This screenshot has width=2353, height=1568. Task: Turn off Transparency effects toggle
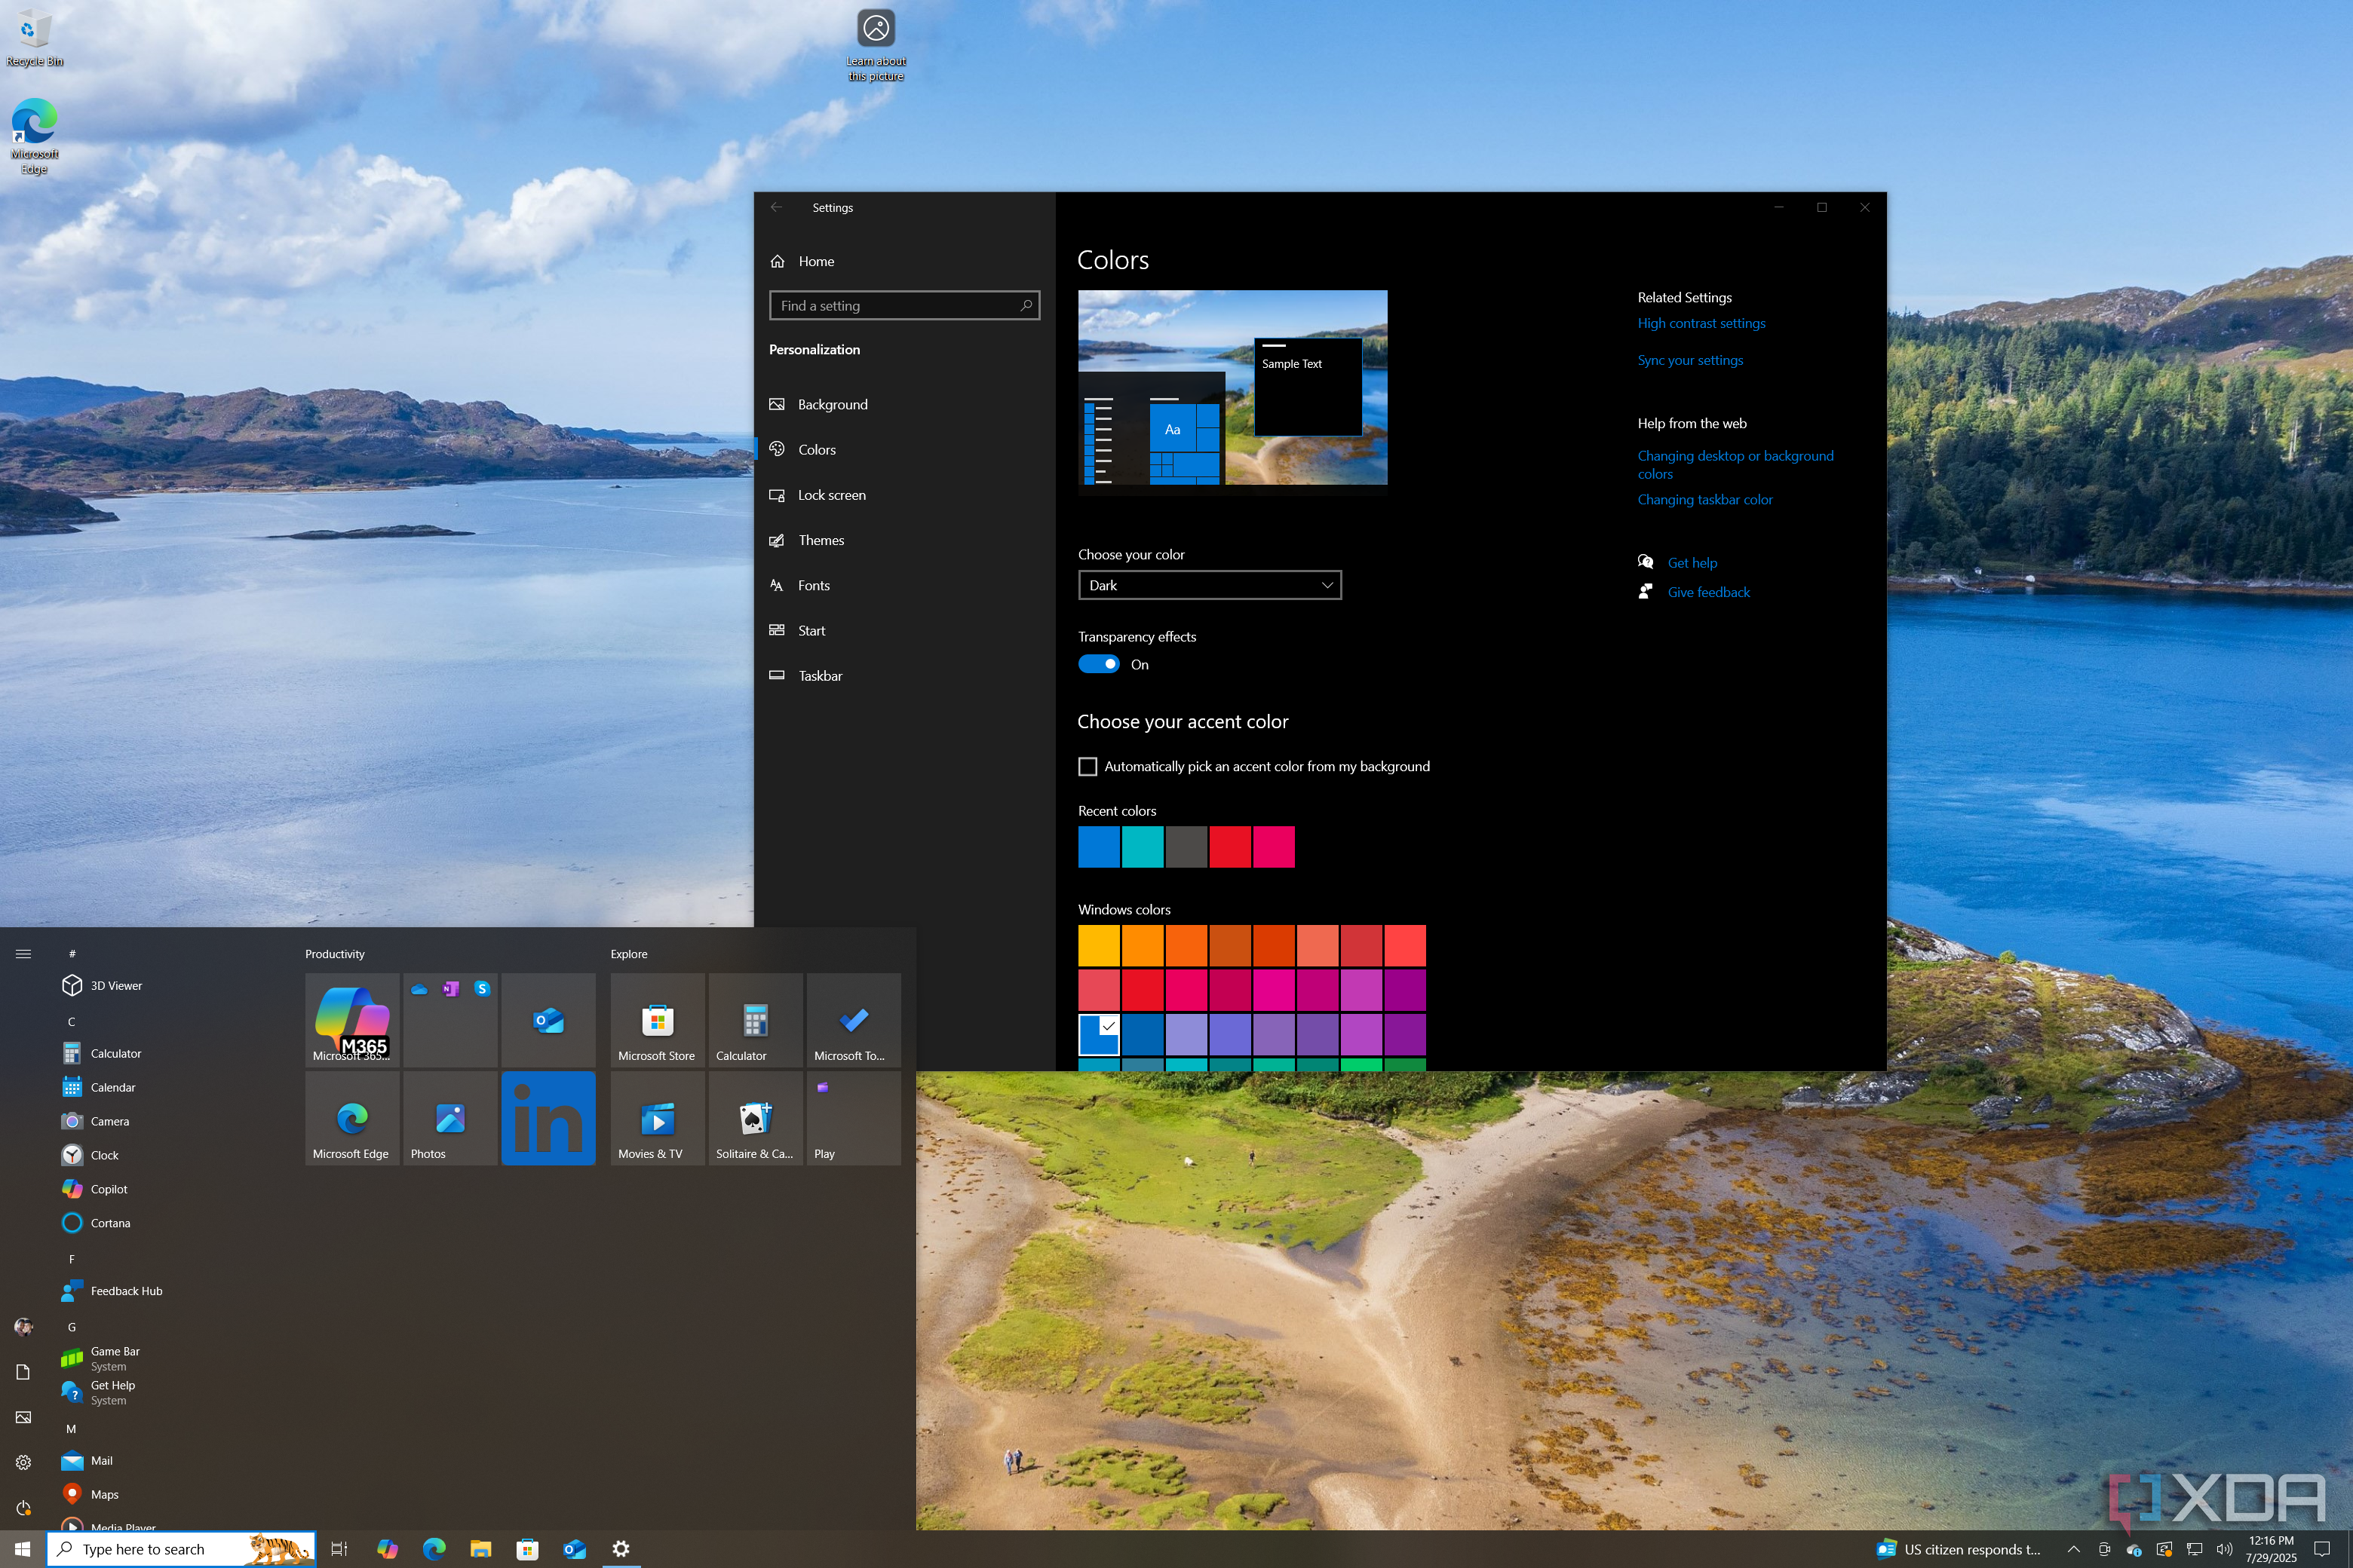pos(1099,664)
